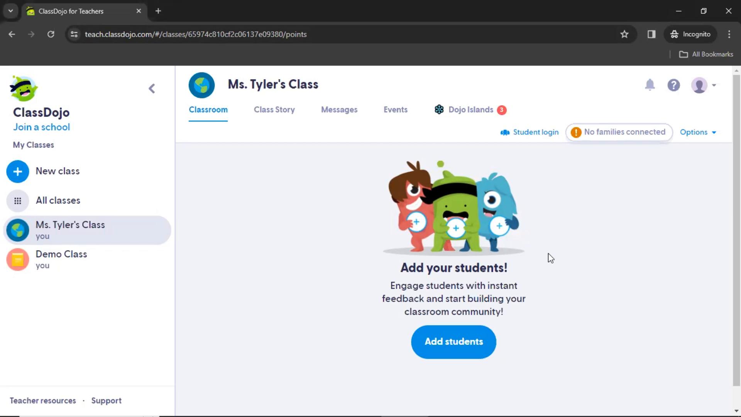Collapse the left sidebar navigation panel

click(152, 88)
